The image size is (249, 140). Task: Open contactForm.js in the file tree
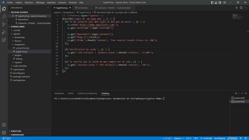pos(30,48)
